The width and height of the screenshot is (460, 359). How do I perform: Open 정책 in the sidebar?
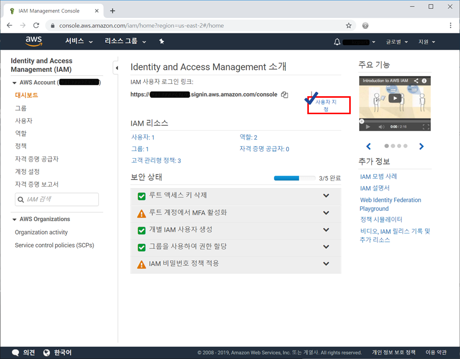[x=20, y=146]
